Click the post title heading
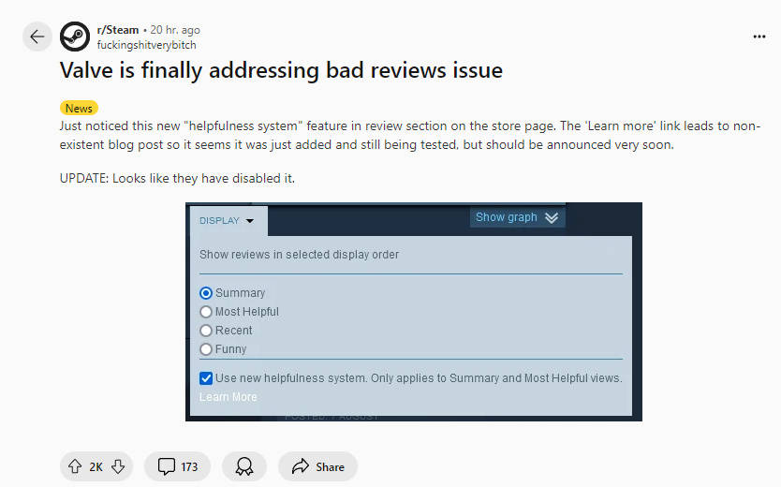 click(x=281, y=70)
